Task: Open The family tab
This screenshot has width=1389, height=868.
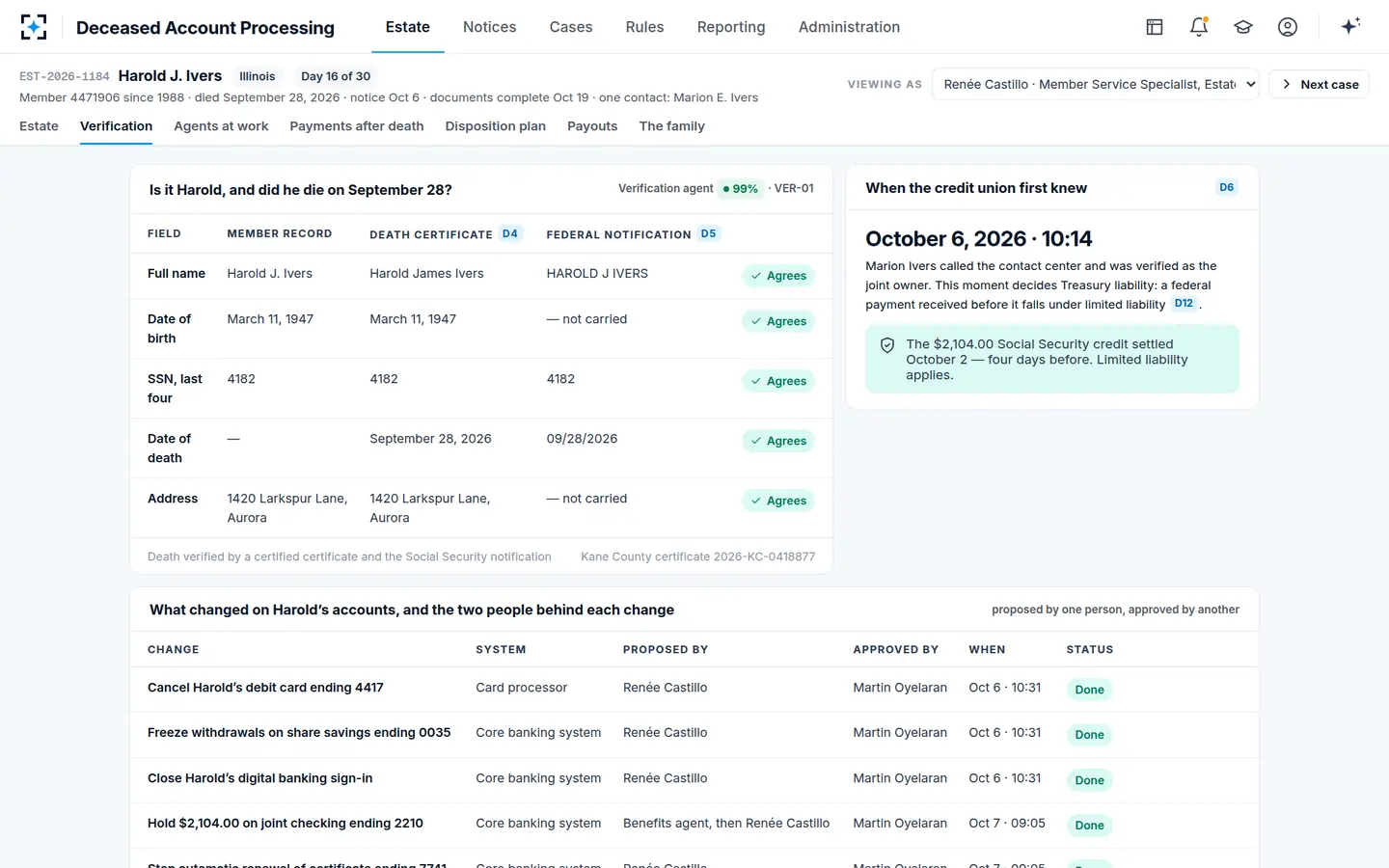Action: 672,126
